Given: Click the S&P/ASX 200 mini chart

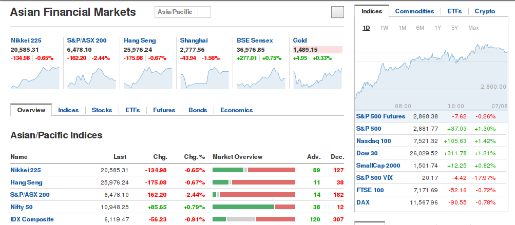Looking at the screenshot, I should 91,77.
